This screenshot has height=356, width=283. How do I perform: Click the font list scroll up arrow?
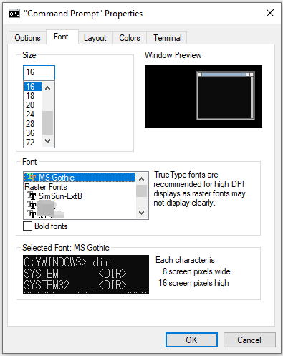pyautogui.click(x=142, y=179)
